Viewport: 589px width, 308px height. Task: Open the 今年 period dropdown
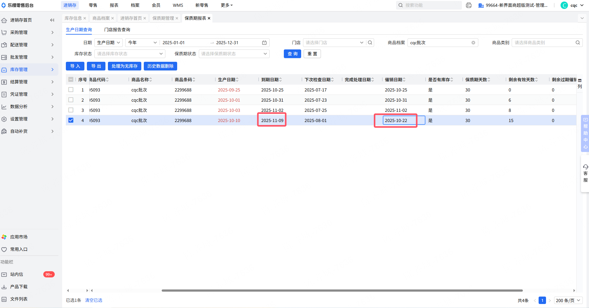[x=143, y=43]
